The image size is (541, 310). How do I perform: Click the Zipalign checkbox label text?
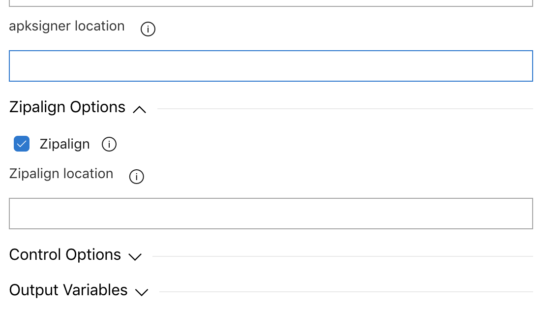pyautogui.click(x=64, y=144)
